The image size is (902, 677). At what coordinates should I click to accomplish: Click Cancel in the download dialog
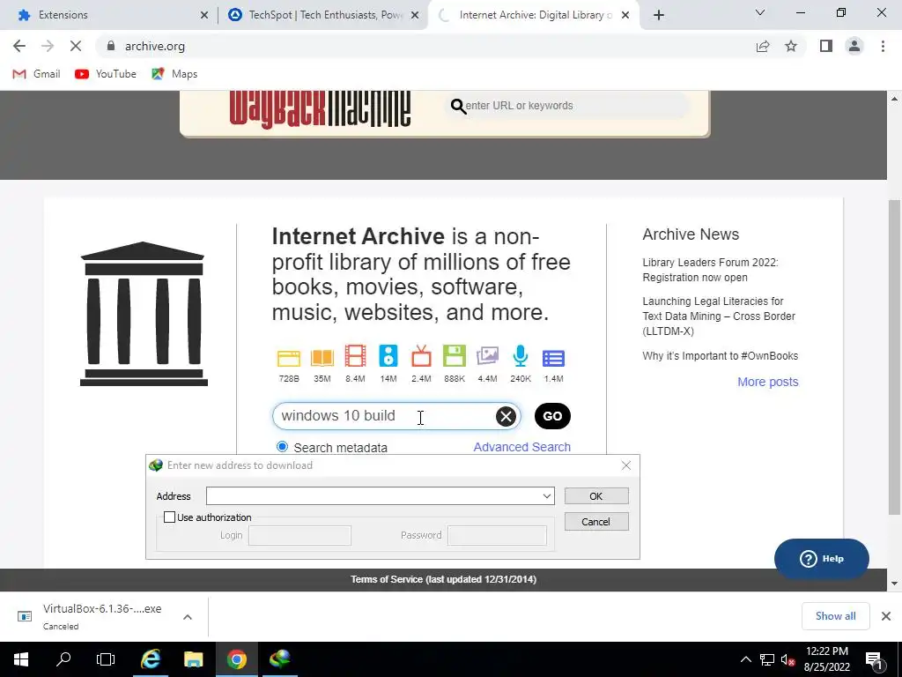(x=596, y=522)
